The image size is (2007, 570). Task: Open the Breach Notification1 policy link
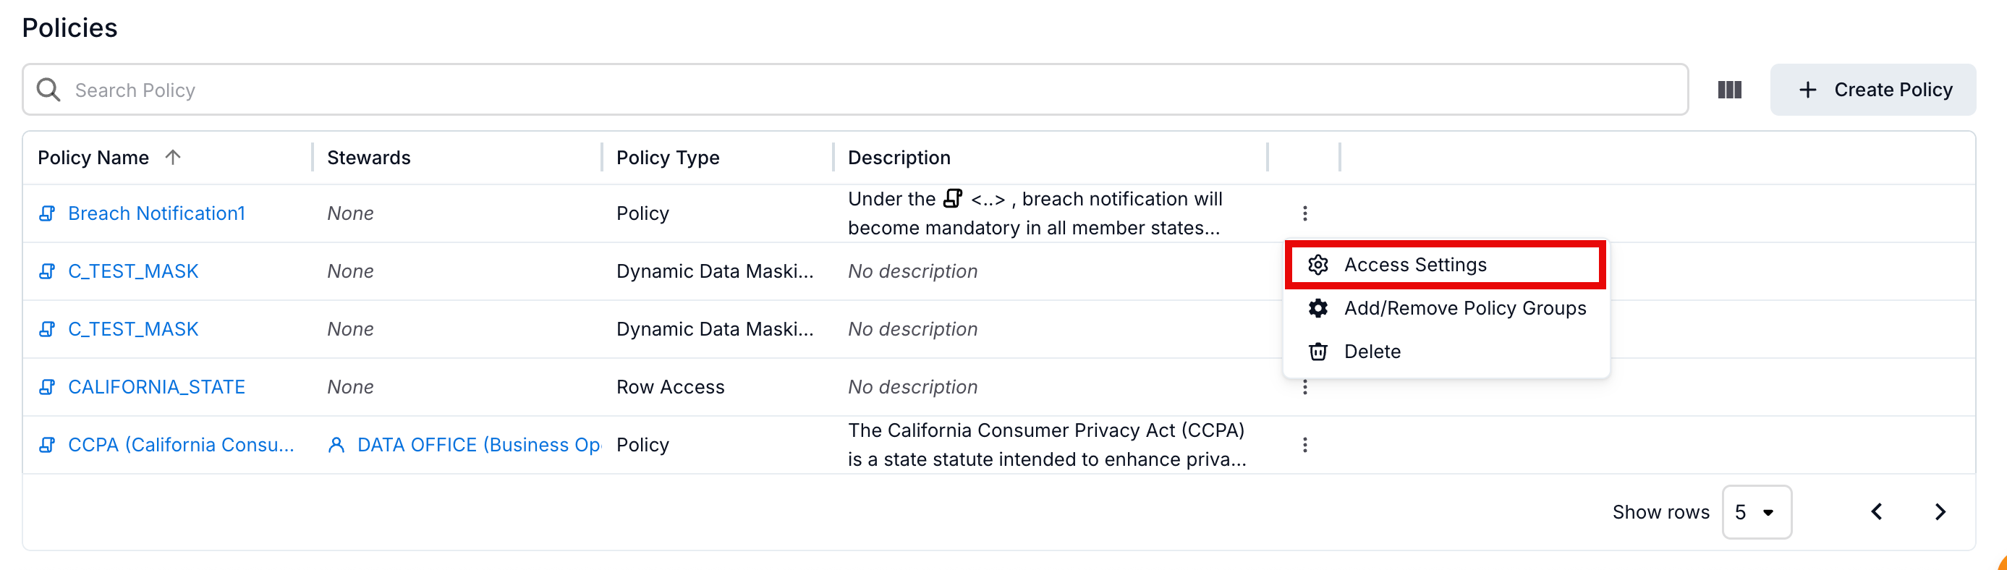click(x=156, y=213)
